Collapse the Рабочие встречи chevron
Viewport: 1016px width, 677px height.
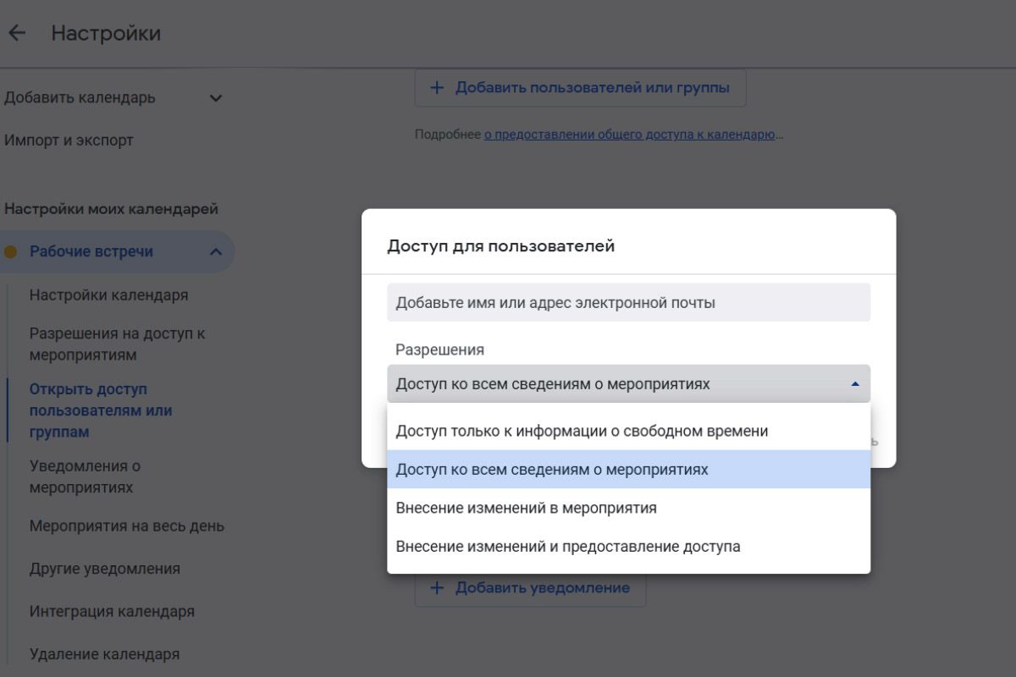[x=216, y=252]
